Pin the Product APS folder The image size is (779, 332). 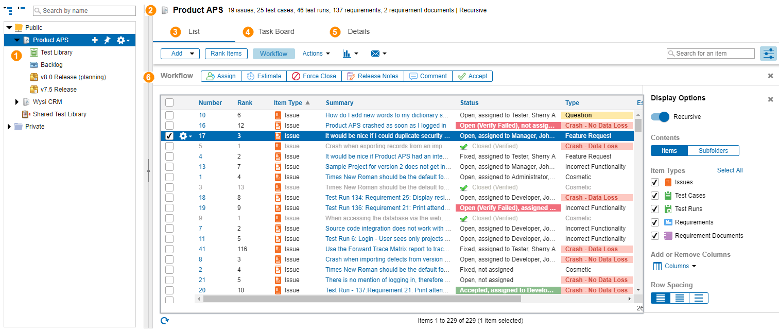pyautogui.click(x=107, y=40)
